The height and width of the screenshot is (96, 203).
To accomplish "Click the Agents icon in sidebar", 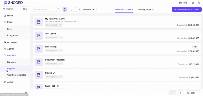I will [x=5, y=49].
